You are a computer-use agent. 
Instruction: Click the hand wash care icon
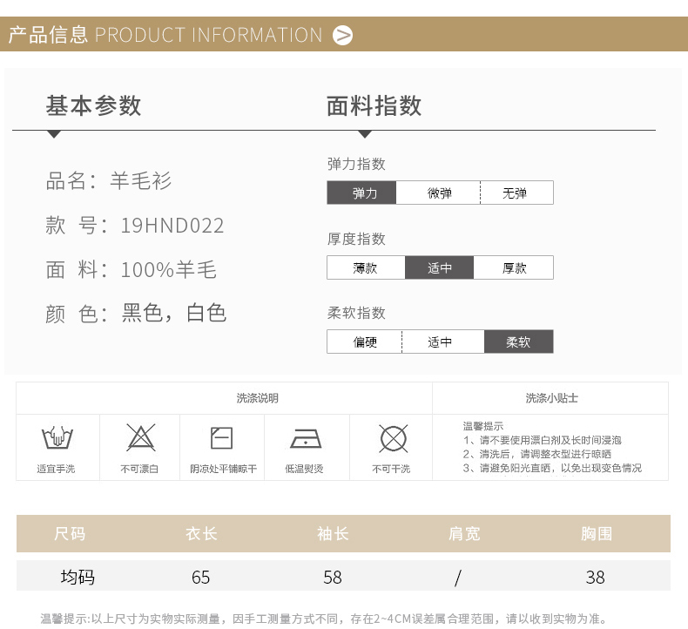click(x=57, y=437)
